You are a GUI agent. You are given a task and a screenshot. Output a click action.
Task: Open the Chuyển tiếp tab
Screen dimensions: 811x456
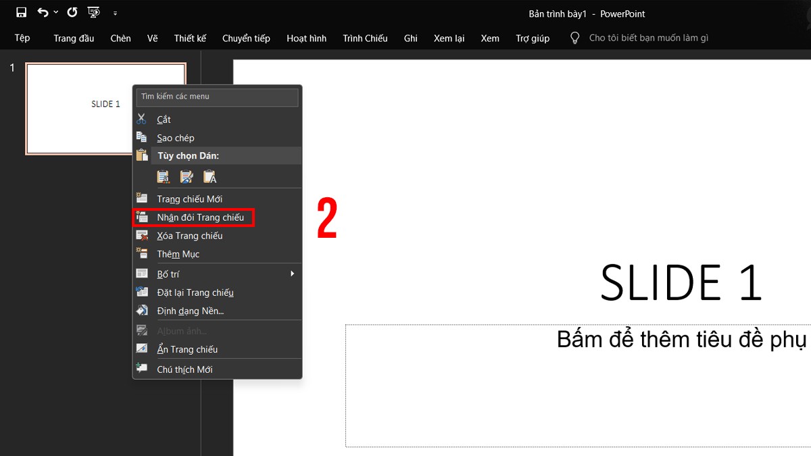click(247, 38)
